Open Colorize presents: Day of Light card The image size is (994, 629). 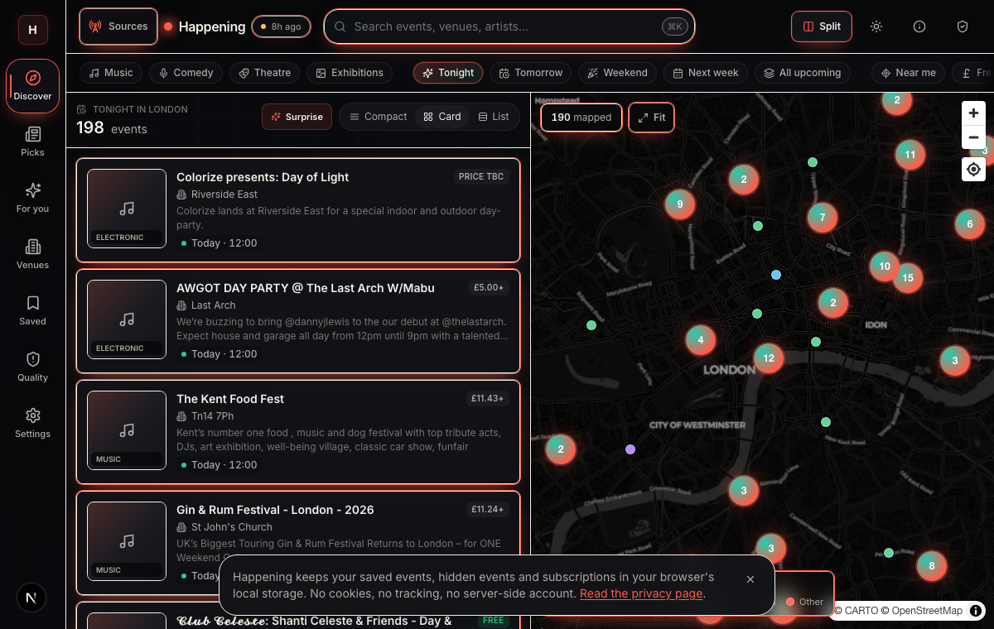click(x=298, y=210)
